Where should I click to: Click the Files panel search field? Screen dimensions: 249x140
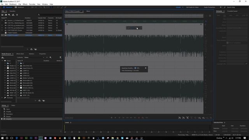click(x=50, y=15)
